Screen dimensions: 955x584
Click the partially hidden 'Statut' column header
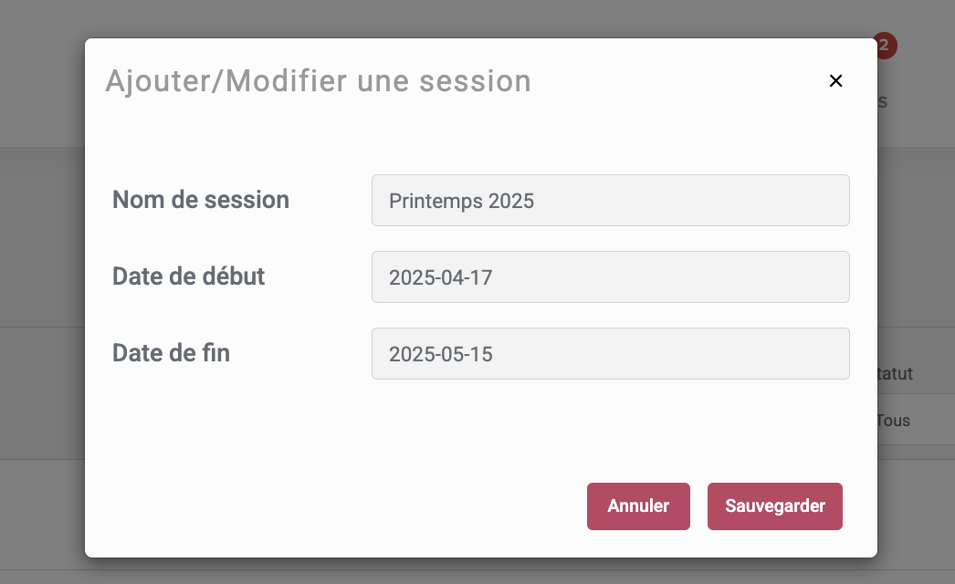coord(896,373)
